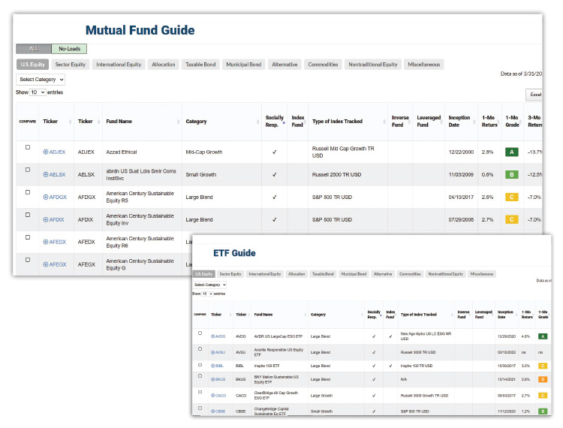
Task: Click Socially Resp. sort arrow in ETF Guide
Action: click(x=381, y=315)
